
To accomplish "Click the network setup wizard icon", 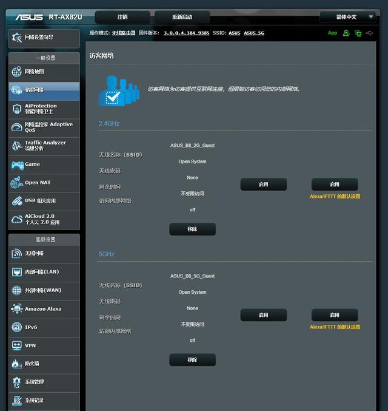I will [17, 38].
